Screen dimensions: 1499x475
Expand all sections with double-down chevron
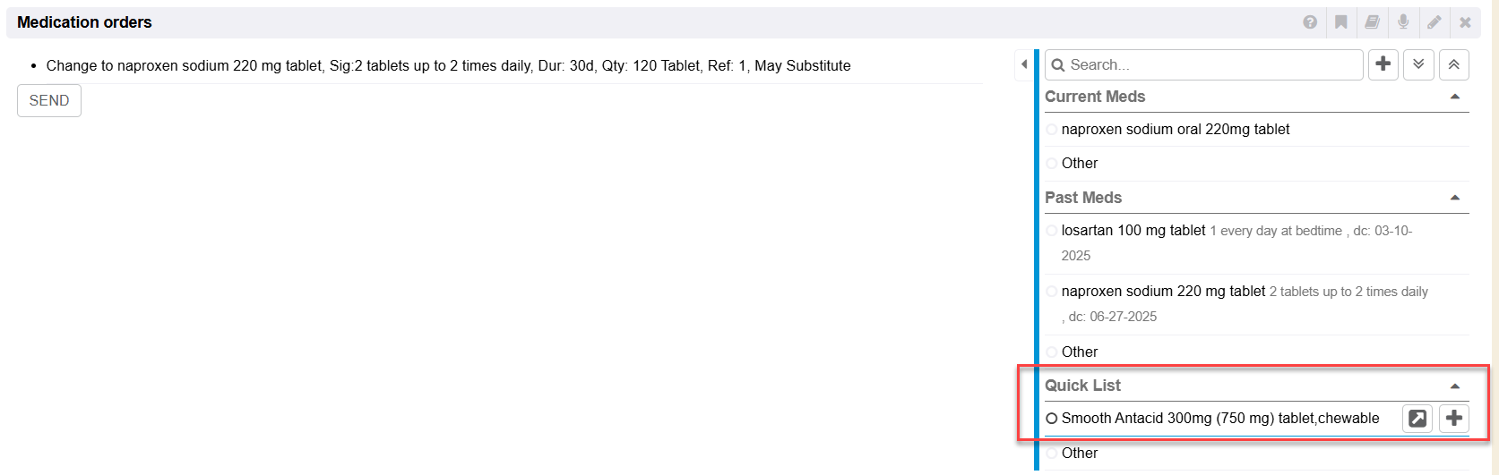[x=1418, y=64]
